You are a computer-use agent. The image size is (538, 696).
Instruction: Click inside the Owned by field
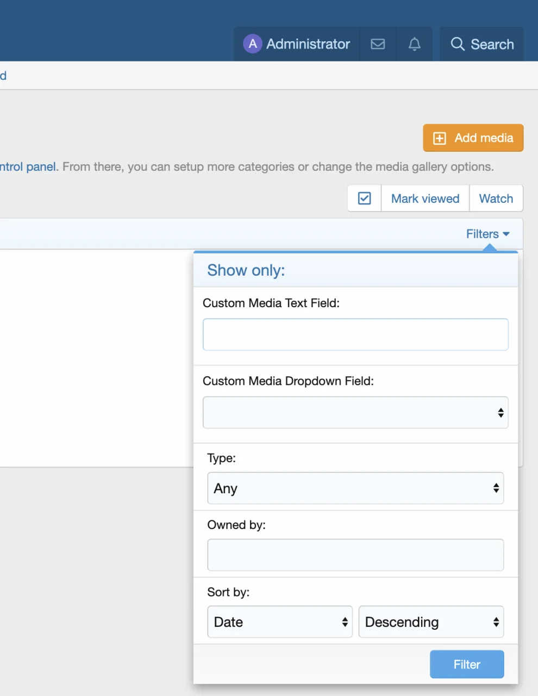355,555
